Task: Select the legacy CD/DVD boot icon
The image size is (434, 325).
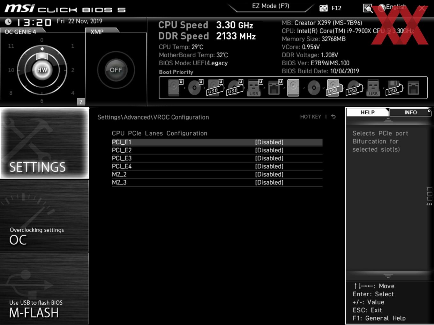Action: point(314,88)
